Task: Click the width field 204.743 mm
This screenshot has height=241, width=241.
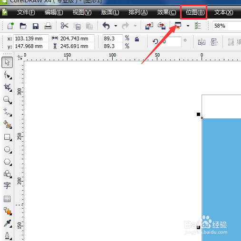Action: point(77,39)
